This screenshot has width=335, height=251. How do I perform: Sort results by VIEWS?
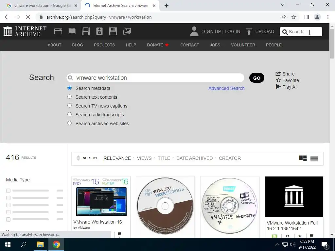coord(144,158)
